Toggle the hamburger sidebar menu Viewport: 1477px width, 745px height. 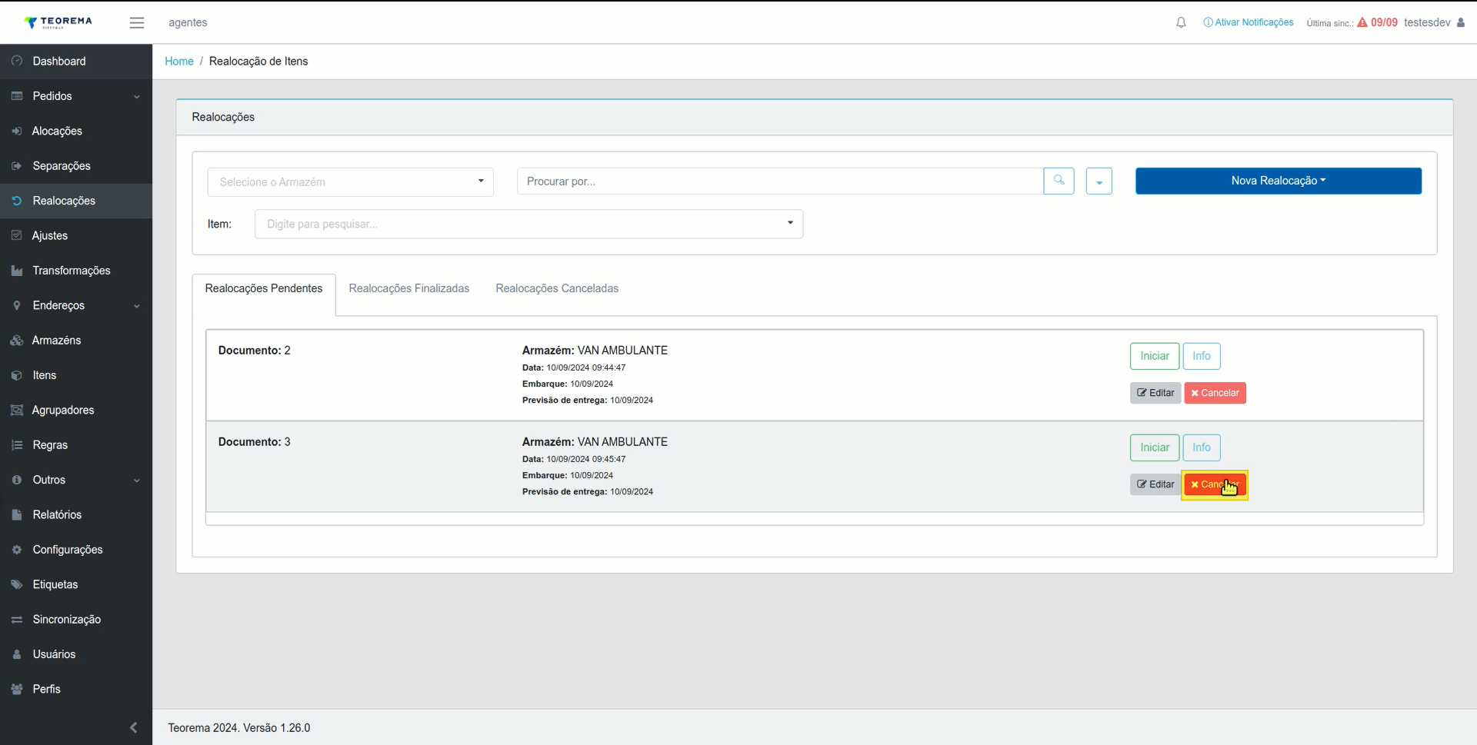(x=137, y=23)
